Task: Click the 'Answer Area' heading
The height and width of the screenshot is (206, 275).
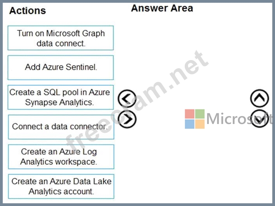Action: [162, 8]
